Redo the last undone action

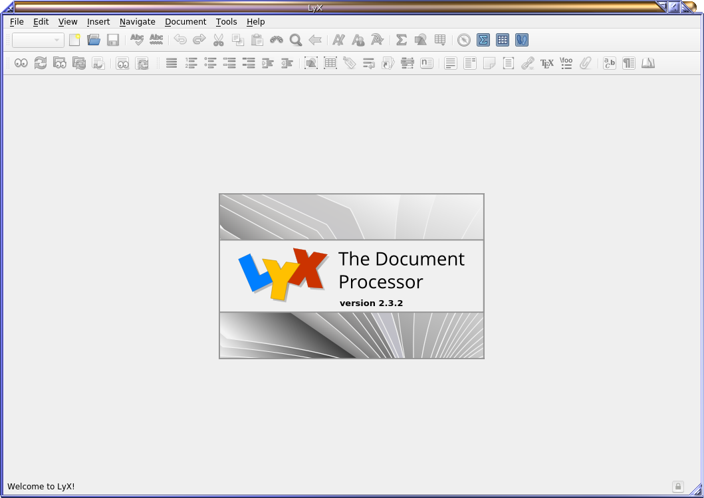click(199, 40)
